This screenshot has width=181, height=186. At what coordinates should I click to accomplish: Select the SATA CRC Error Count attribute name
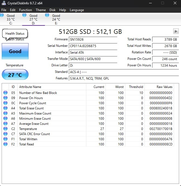click(34, 134)
